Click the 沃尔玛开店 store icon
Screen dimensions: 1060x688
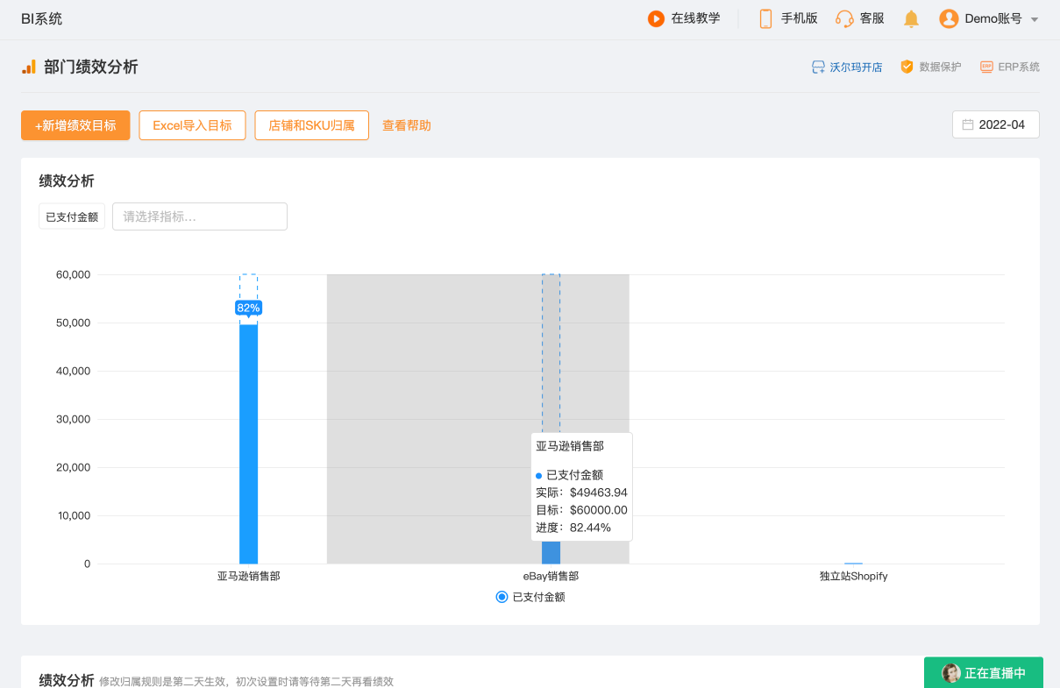[x=818, y=67]
